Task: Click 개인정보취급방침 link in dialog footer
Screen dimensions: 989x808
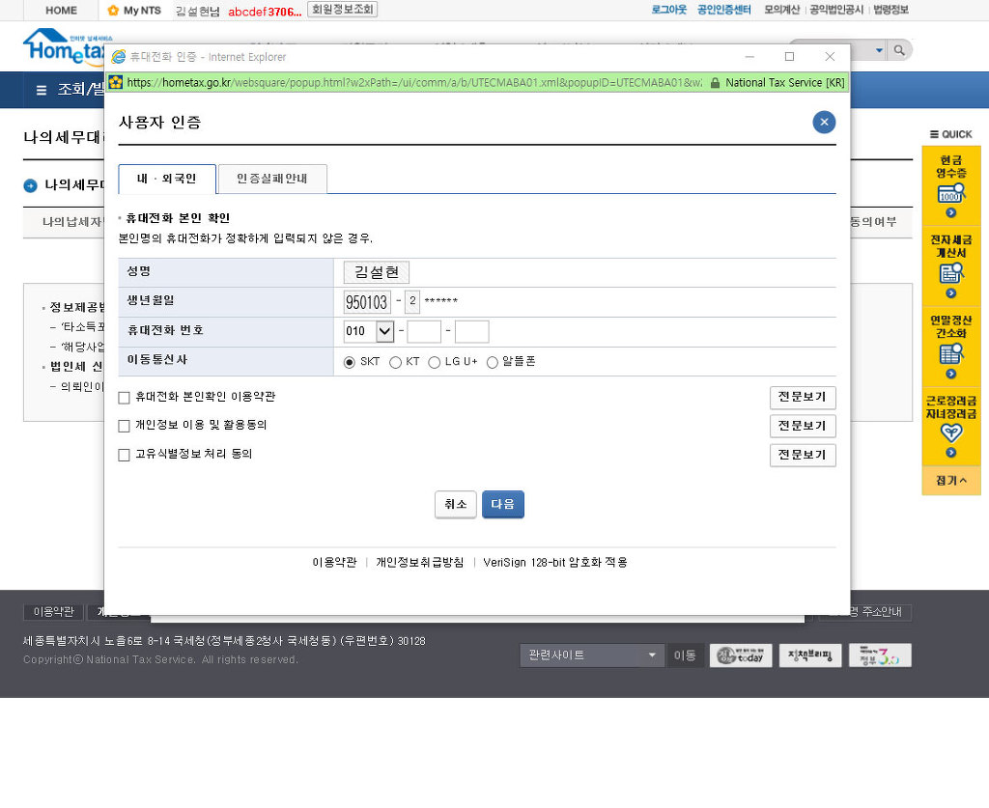Action: (x=420, y=562)
